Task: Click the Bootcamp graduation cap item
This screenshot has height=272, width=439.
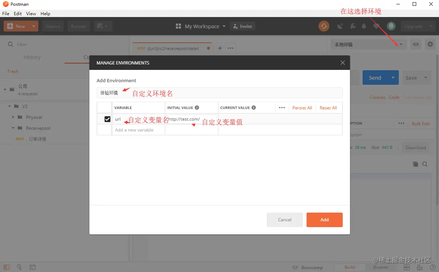Action: [308, 267]
